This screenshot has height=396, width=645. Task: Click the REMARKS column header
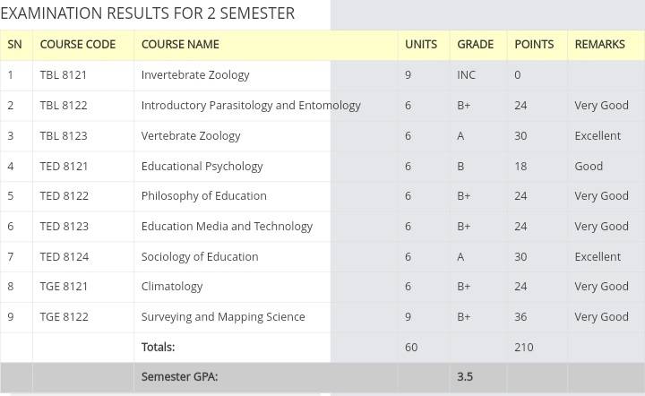pos(599,45)
